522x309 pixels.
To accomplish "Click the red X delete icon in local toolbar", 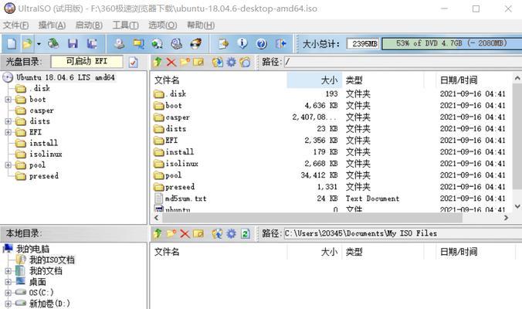I will tap(185, 234).
